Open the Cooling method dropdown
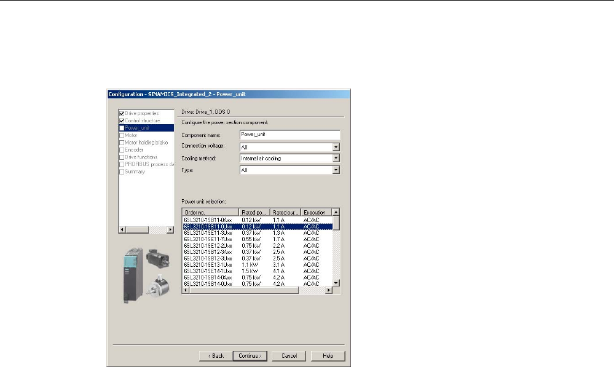Viewport: 614px width, 367px height. click(336, 158)
